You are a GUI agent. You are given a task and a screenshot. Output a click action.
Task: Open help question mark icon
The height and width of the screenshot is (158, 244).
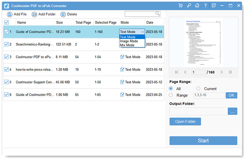pos(205,6)
